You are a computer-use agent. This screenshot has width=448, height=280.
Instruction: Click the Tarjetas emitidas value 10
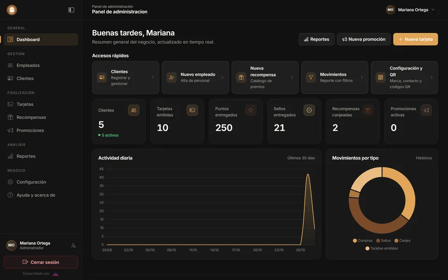162,128
